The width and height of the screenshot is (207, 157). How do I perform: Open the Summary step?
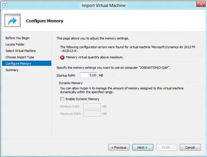pyautogui.click(x=12, y=70)
